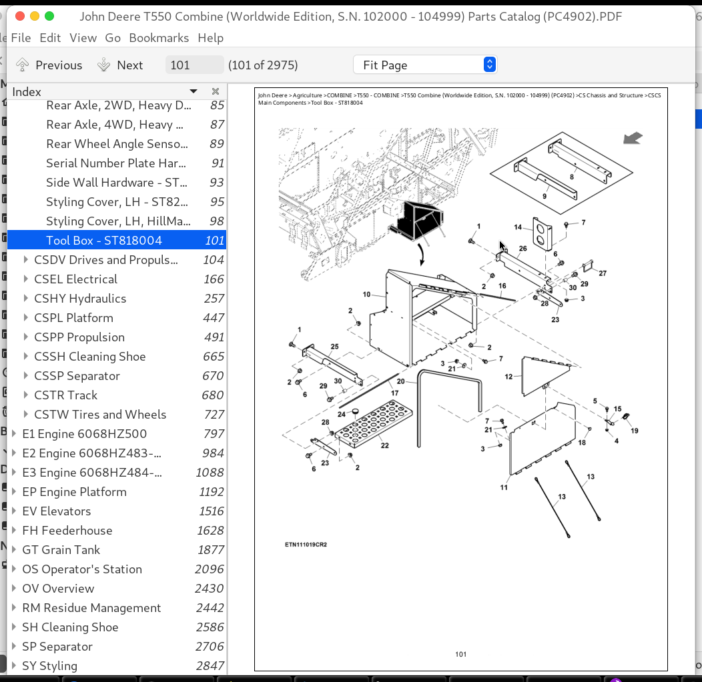This screenshot has height=682, width=702.
Task: Expand the CSDV Drives and Propulsion section
Action: (26, 260)
